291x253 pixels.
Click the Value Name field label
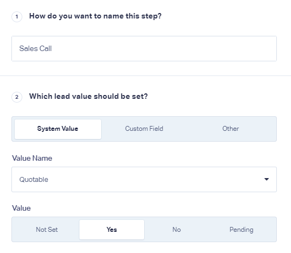point(32,158)
